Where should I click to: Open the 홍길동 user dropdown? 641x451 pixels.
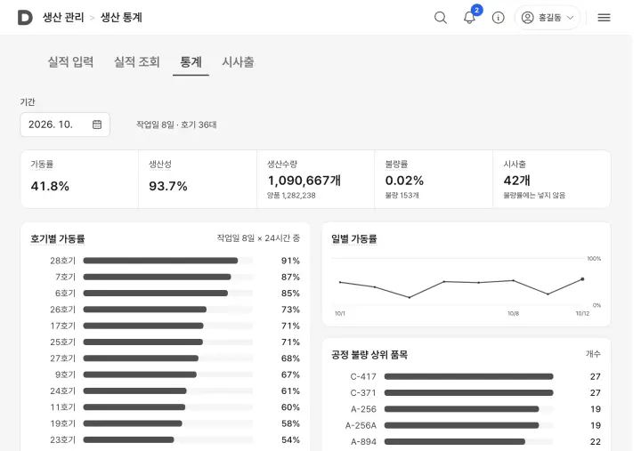pos(548,18)
